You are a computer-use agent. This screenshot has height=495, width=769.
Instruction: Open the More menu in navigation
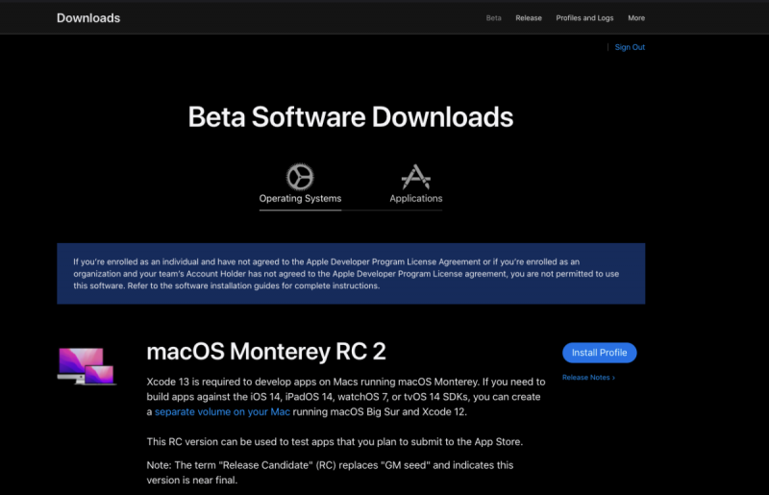click(636, 18)
